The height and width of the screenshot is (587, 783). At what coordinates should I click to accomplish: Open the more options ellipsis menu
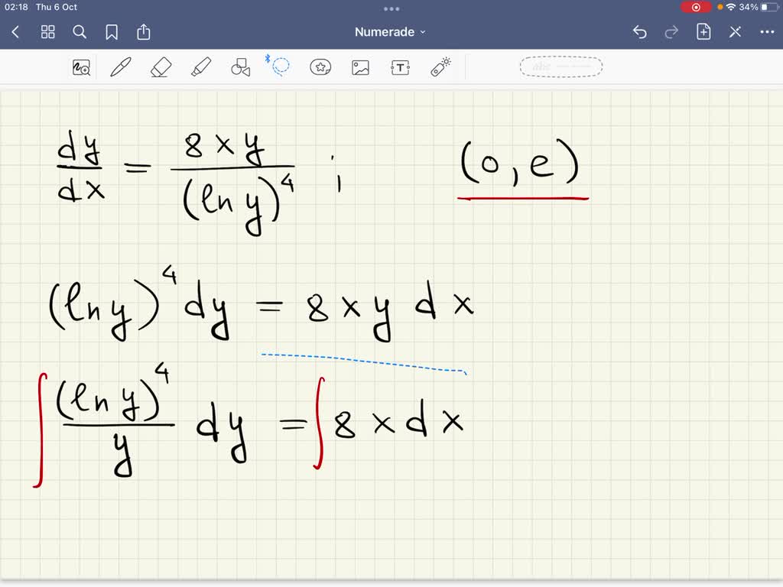(x=767, y=32)
